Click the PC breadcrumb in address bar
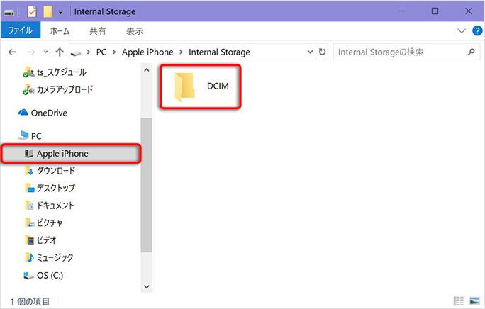 (x=101, y=52)
